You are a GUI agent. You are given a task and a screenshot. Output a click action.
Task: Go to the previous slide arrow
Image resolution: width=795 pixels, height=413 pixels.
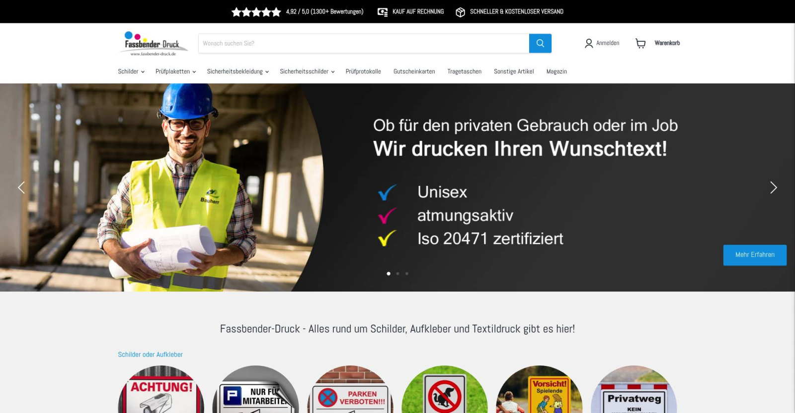pos(21,187)
